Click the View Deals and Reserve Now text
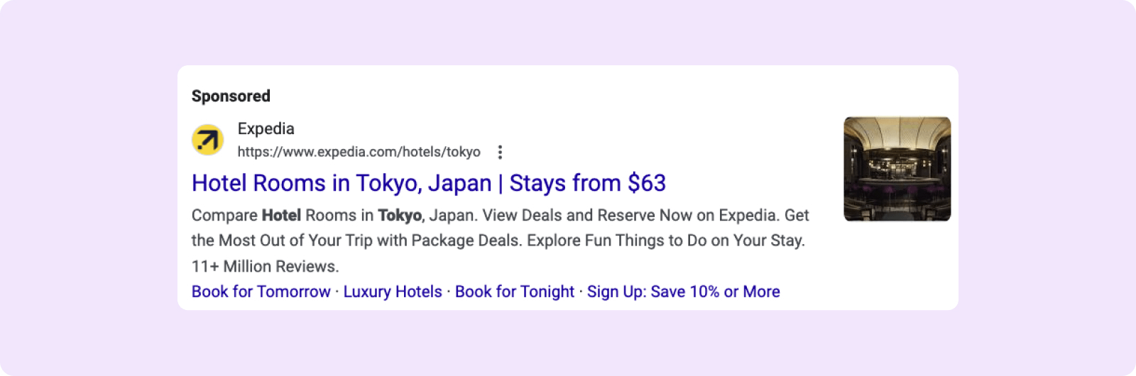This screenshot has width=1136, height=376. [x=586, y=215]
